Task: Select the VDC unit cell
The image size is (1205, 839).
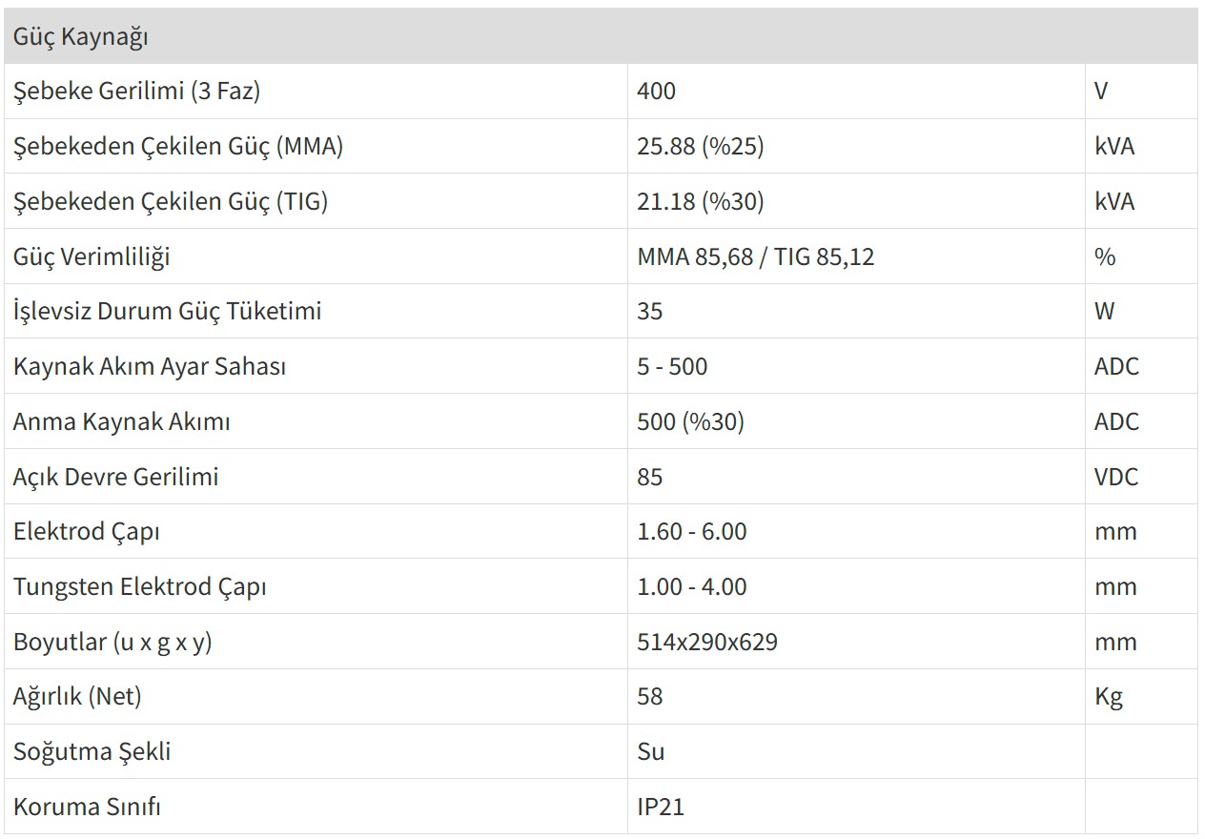Action: click(1116, 477)
